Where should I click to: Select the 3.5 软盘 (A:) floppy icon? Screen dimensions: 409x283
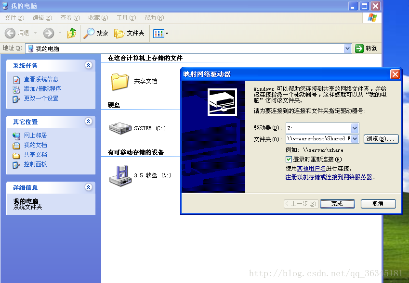tap(120, 176)
